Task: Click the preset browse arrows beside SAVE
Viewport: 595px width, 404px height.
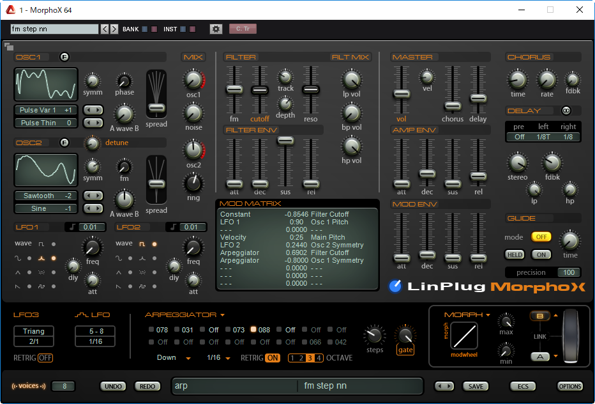Action: [x=444, y=386]
